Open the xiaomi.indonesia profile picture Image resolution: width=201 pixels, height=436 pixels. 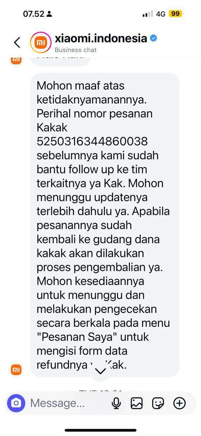(x=40, y=42)
